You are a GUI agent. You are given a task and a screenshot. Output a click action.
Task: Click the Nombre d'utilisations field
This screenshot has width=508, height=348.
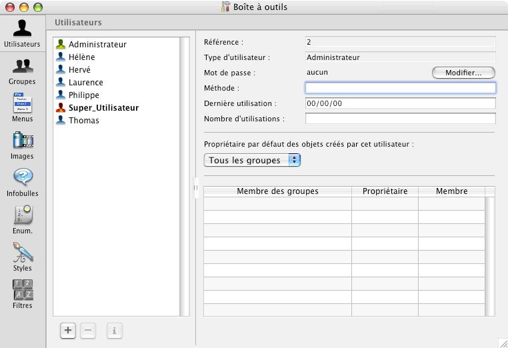pyautogui.click(x=400, y=119)
